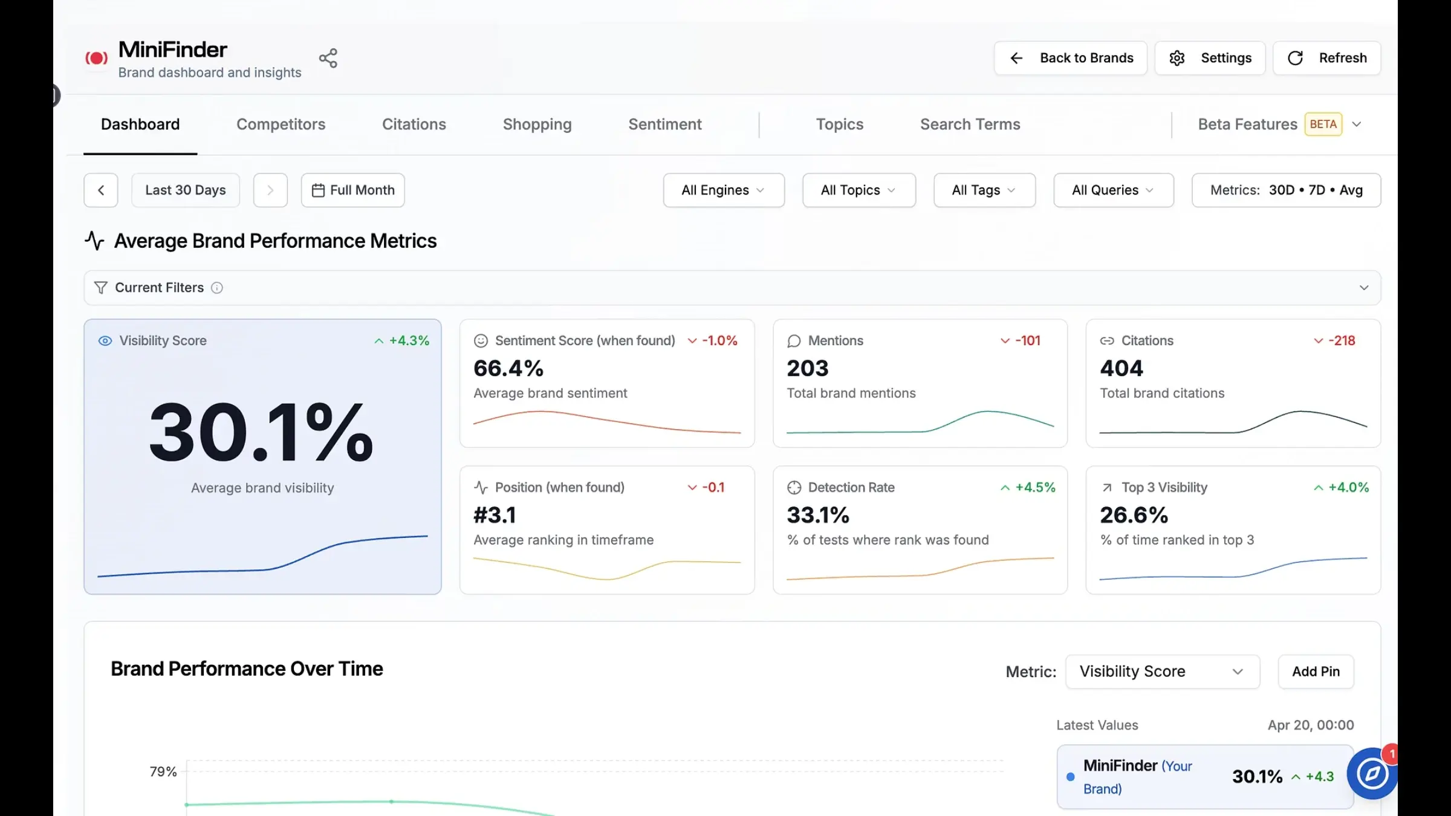Open the Competitors tab

281,125
